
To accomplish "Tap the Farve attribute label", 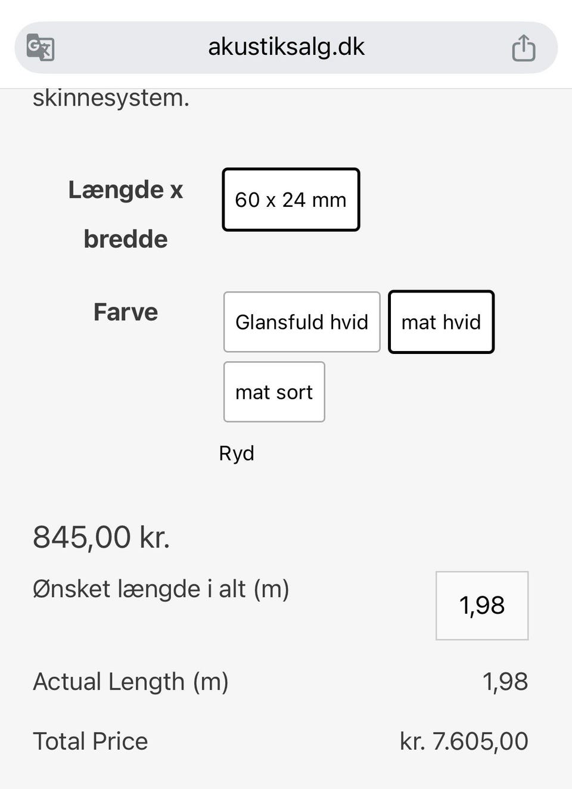I will [x=126, y=312].
